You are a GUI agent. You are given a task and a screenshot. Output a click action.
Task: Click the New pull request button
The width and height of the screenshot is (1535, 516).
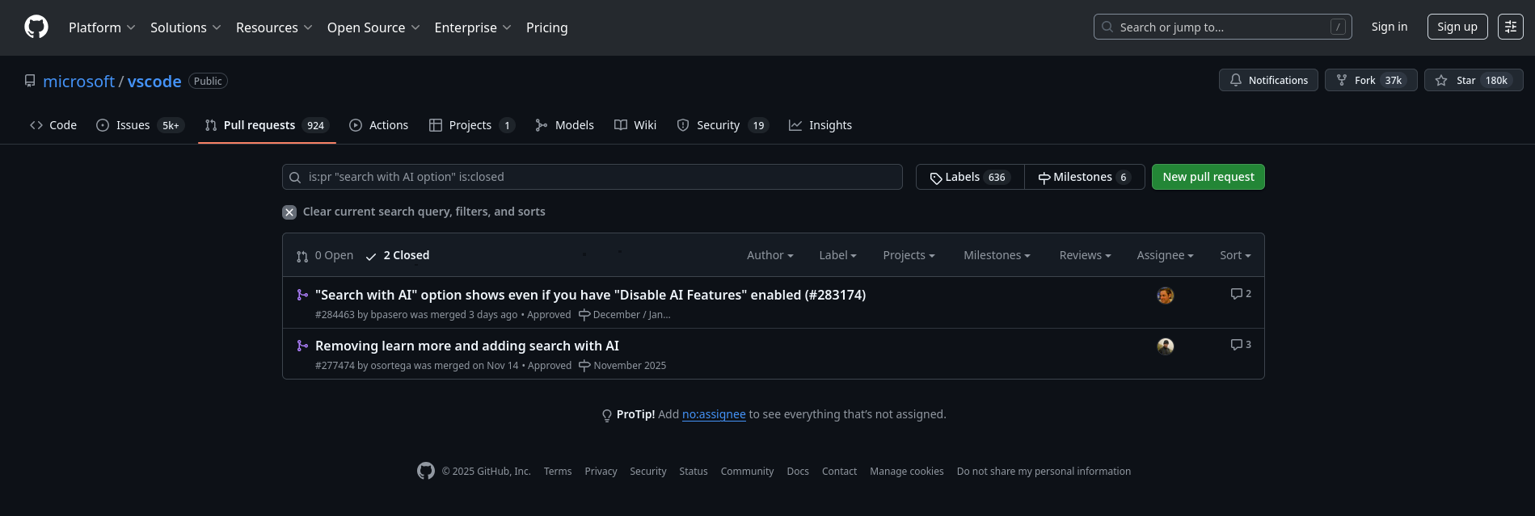1208,177
